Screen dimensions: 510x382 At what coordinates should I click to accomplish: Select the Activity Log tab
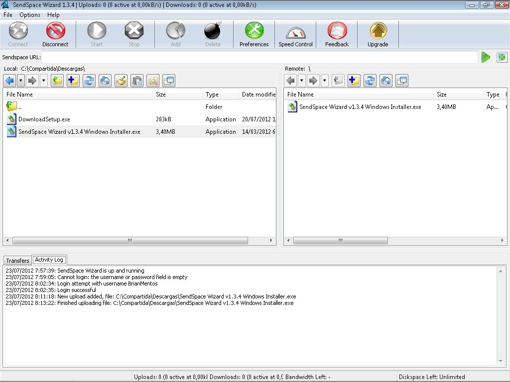click(49, 260)
